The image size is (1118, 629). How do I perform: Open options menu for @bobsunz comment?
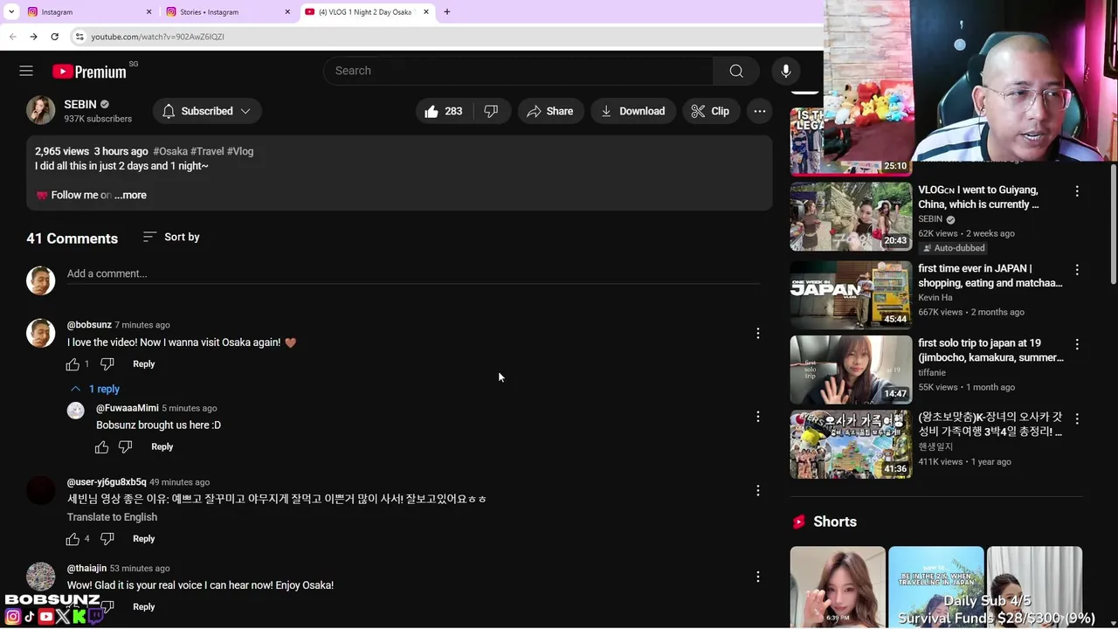pyautogui.click(x=757, y=333)
